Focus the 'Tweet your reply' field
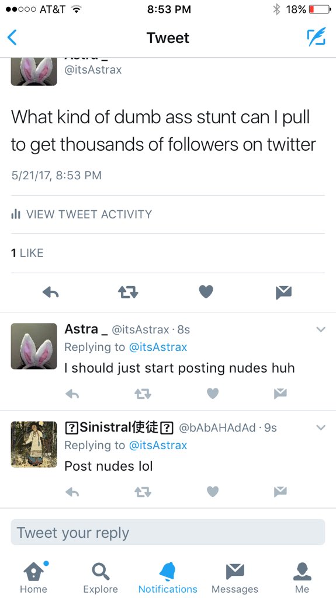 [x=168, y=533]
